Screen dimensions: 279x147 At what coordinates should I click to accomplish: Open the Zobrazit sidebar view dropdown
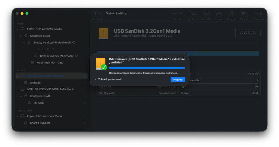pyautogui.click(x=97, y=14)
